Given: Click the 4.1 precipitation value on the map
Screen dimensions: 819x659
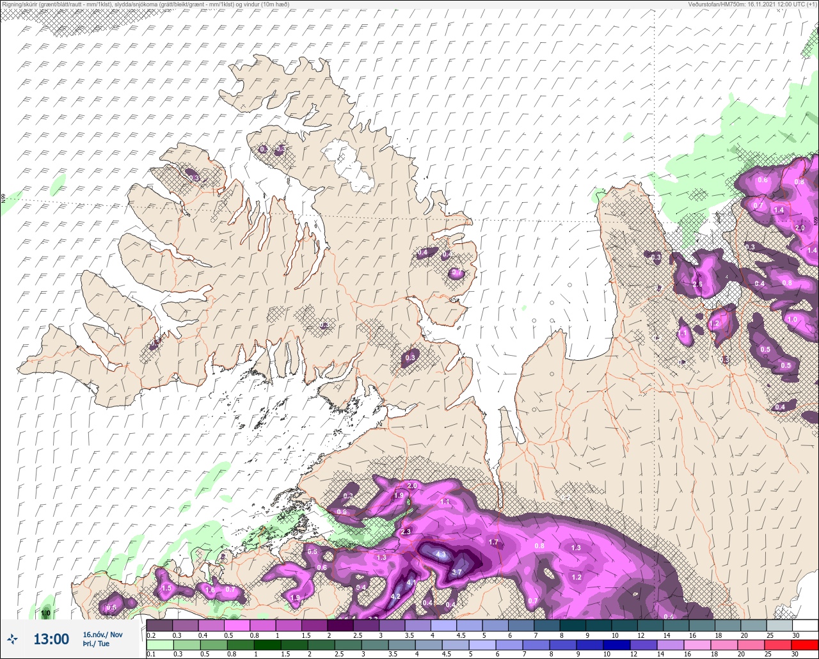Looking at the screenshot, I should (x=411, y=583).
